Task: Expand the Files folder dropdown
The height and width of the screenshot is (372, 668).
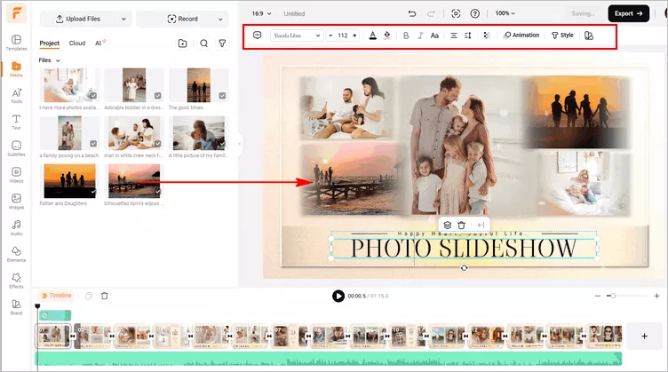Action: pyautogui.click(x=49, y=60)
